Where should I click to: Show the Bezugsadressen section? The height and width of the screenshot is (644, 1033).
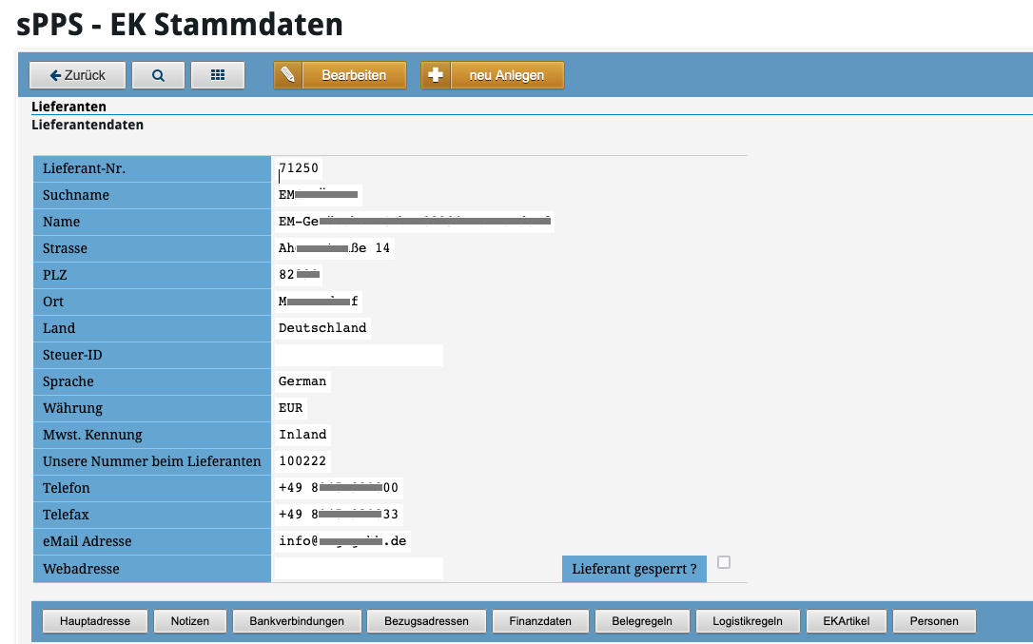point(426,621)
